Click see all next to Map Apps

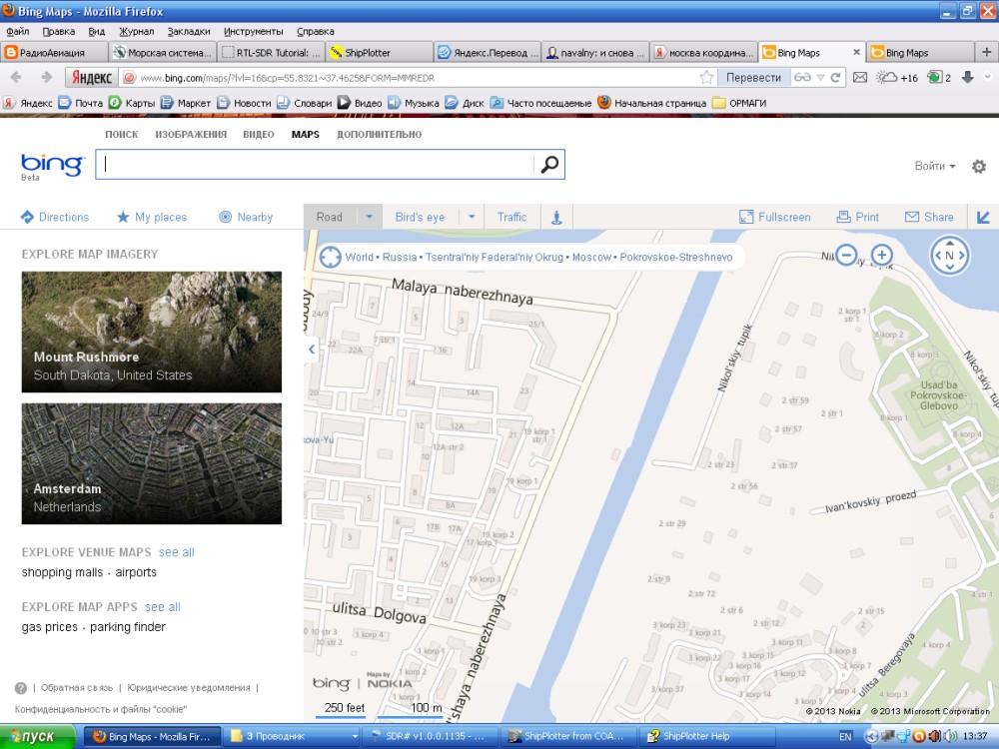tap(163, 607)
